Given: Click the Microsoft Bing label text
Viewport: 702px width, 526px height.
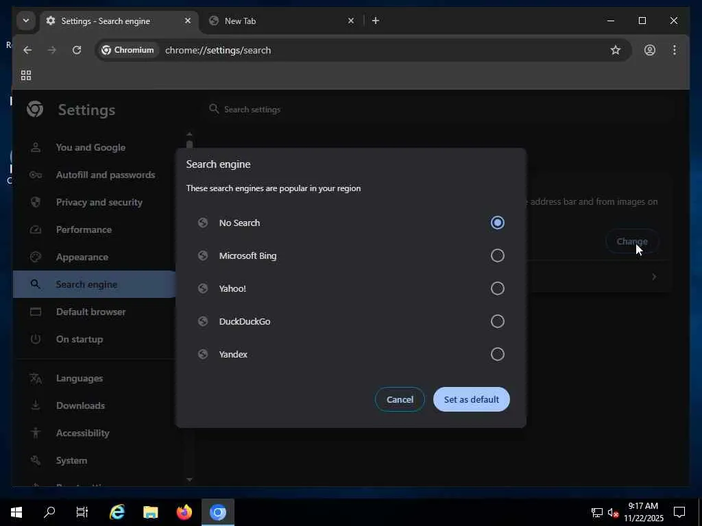Looking at the screenshot, I should tap(247, 256).
